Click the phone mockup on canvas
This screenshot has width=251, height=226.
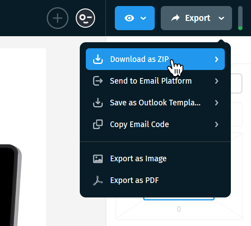pyautogui.click(x=10, y=185)
